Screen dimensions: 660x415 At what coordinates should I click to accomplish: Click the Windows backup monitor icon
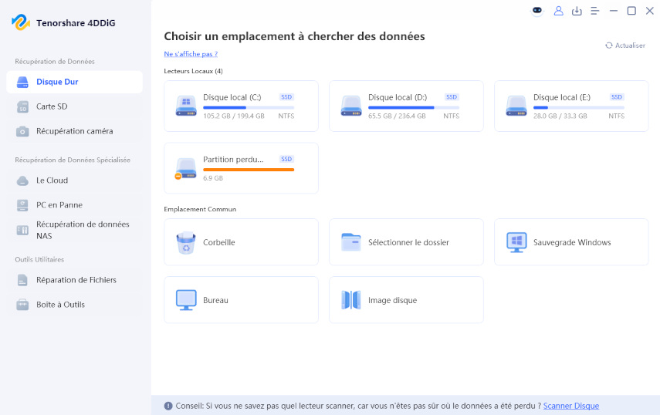[x=516, y=242]
